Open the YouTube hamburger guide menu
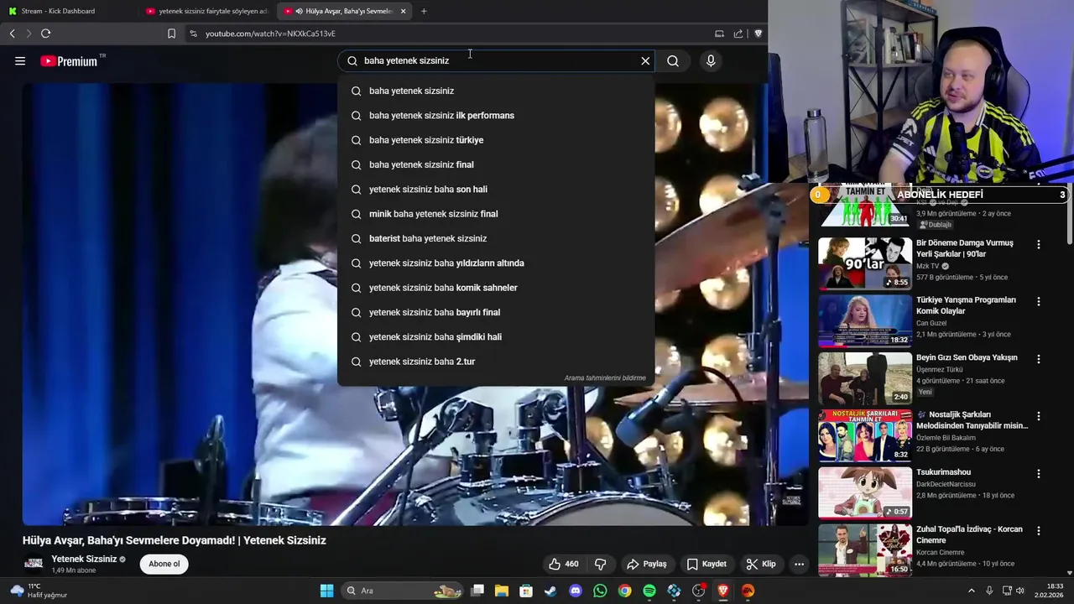Viewport: 1074px width, 604px height. coord(20,60)
